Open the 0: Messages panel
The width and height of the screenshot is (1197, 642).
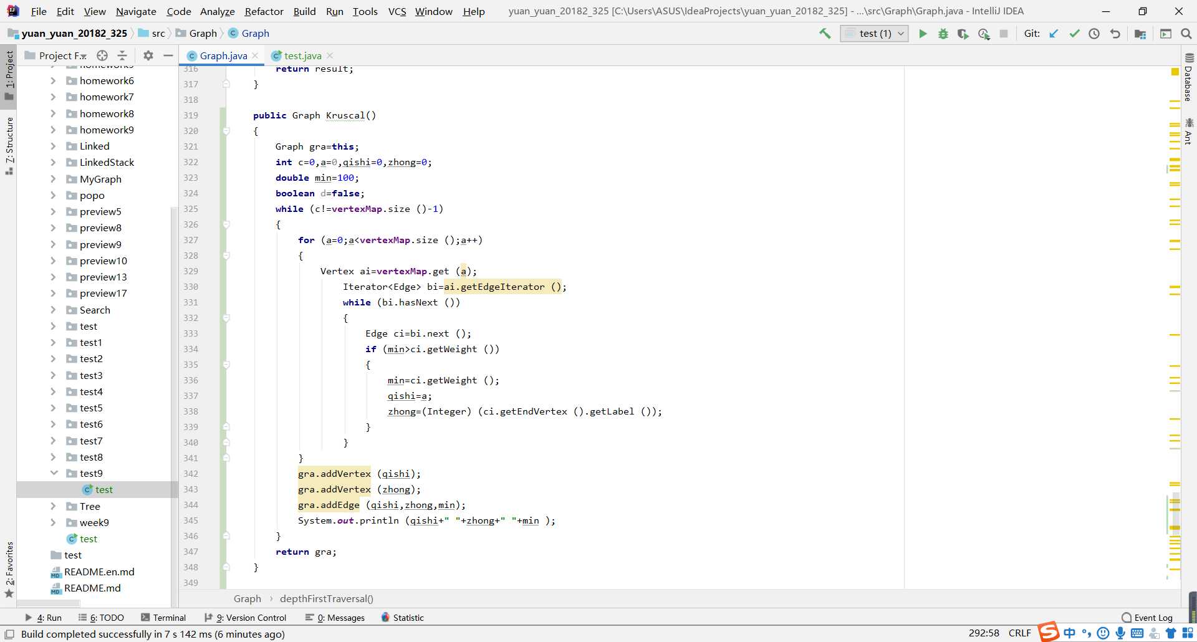tap(335, 618)
